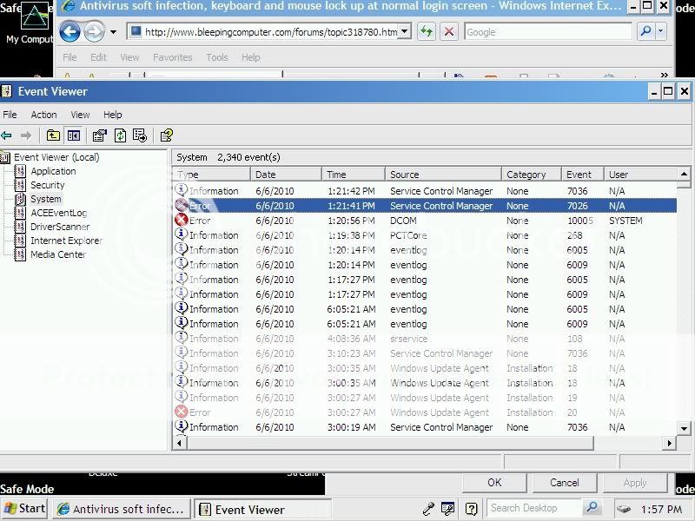Screen dimensions: 695x521
Task: Click the Apply button
Action: [x=635, y=483]
